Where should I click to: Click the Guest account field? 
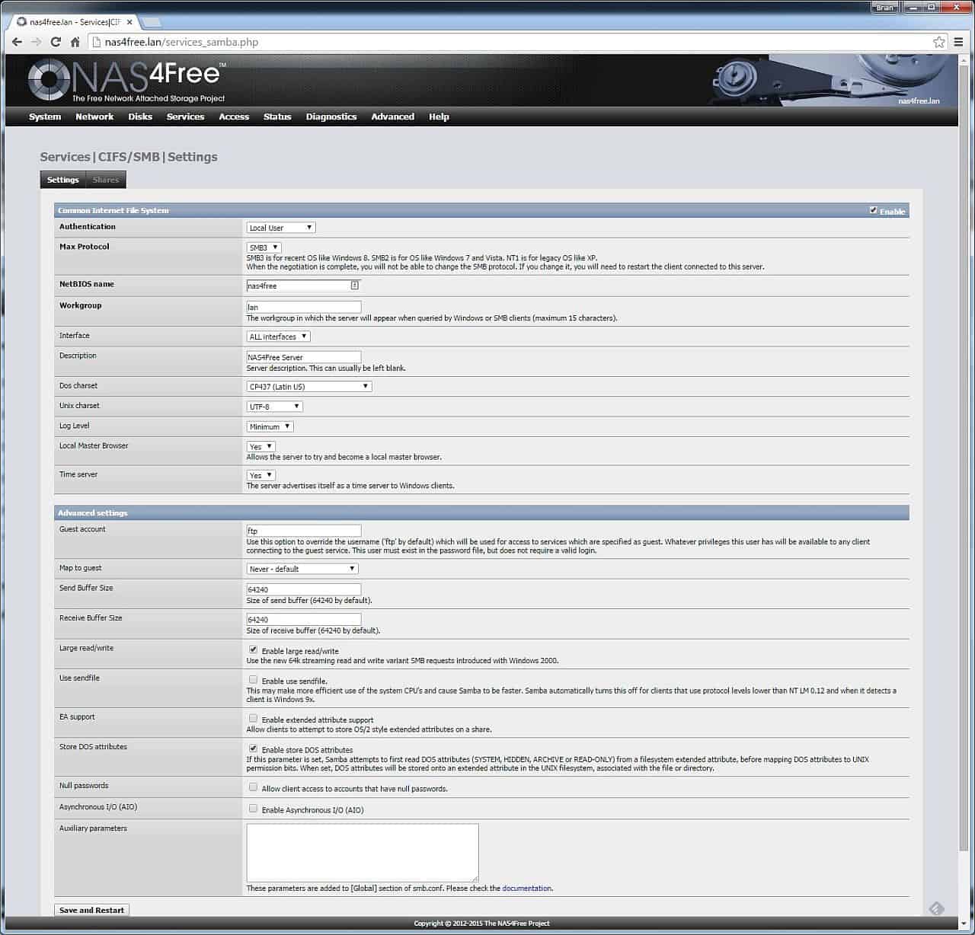[x=303, y=531]
